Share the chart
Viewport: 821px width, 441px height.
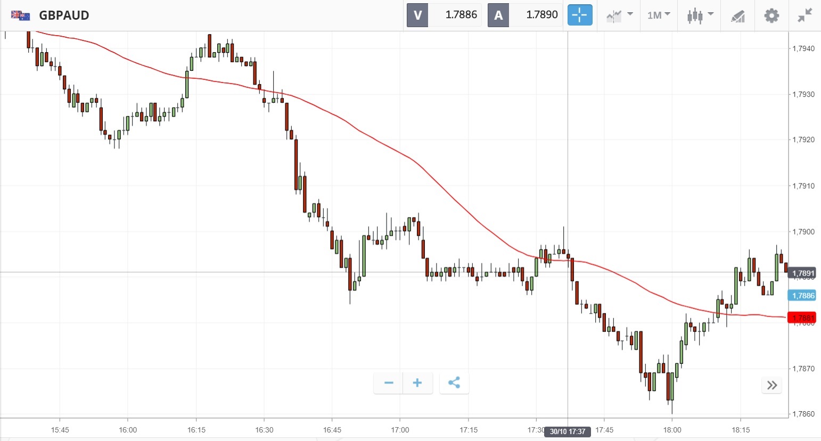454,383
